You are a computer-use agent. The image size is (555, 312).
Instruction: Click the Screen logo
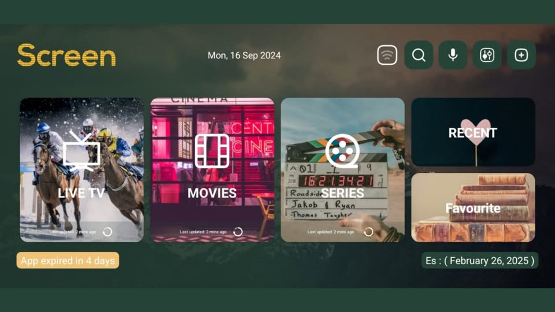66,55
